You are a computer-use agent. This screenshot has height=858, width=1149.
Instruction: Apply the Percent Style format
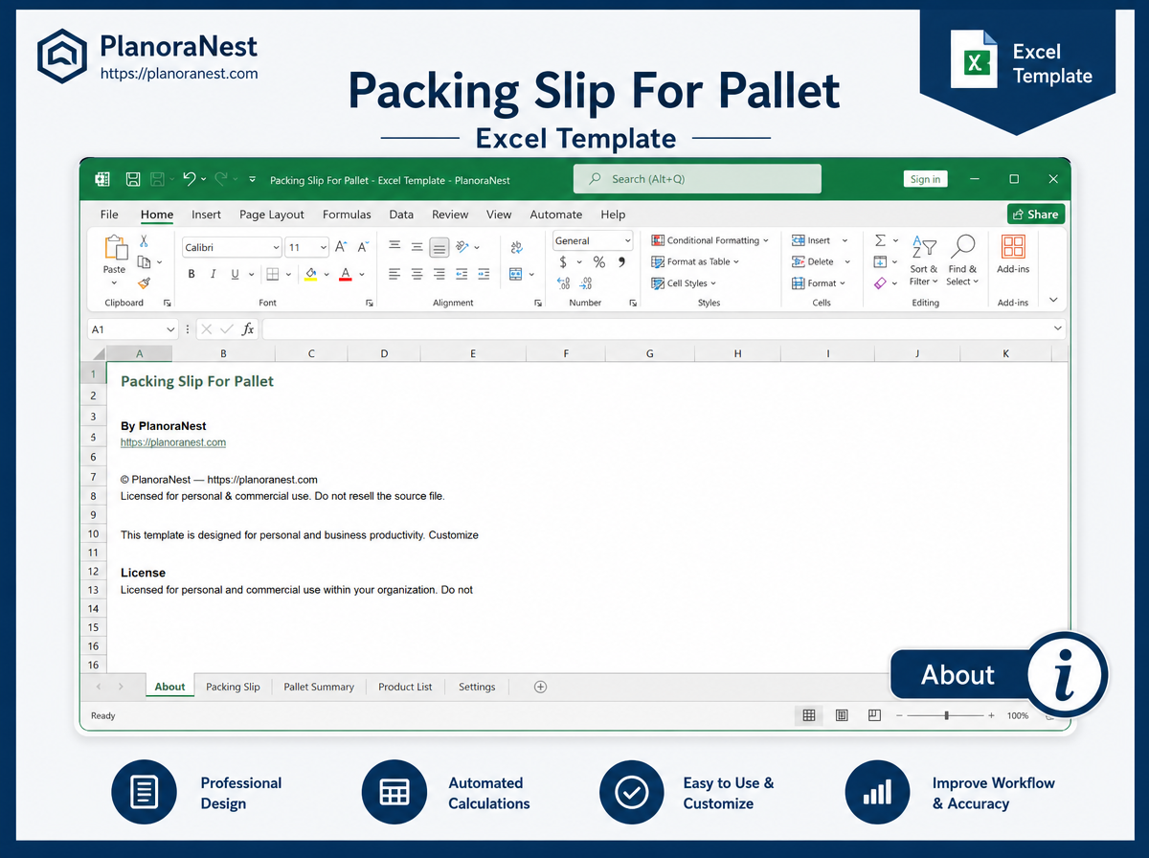(598, 262)
